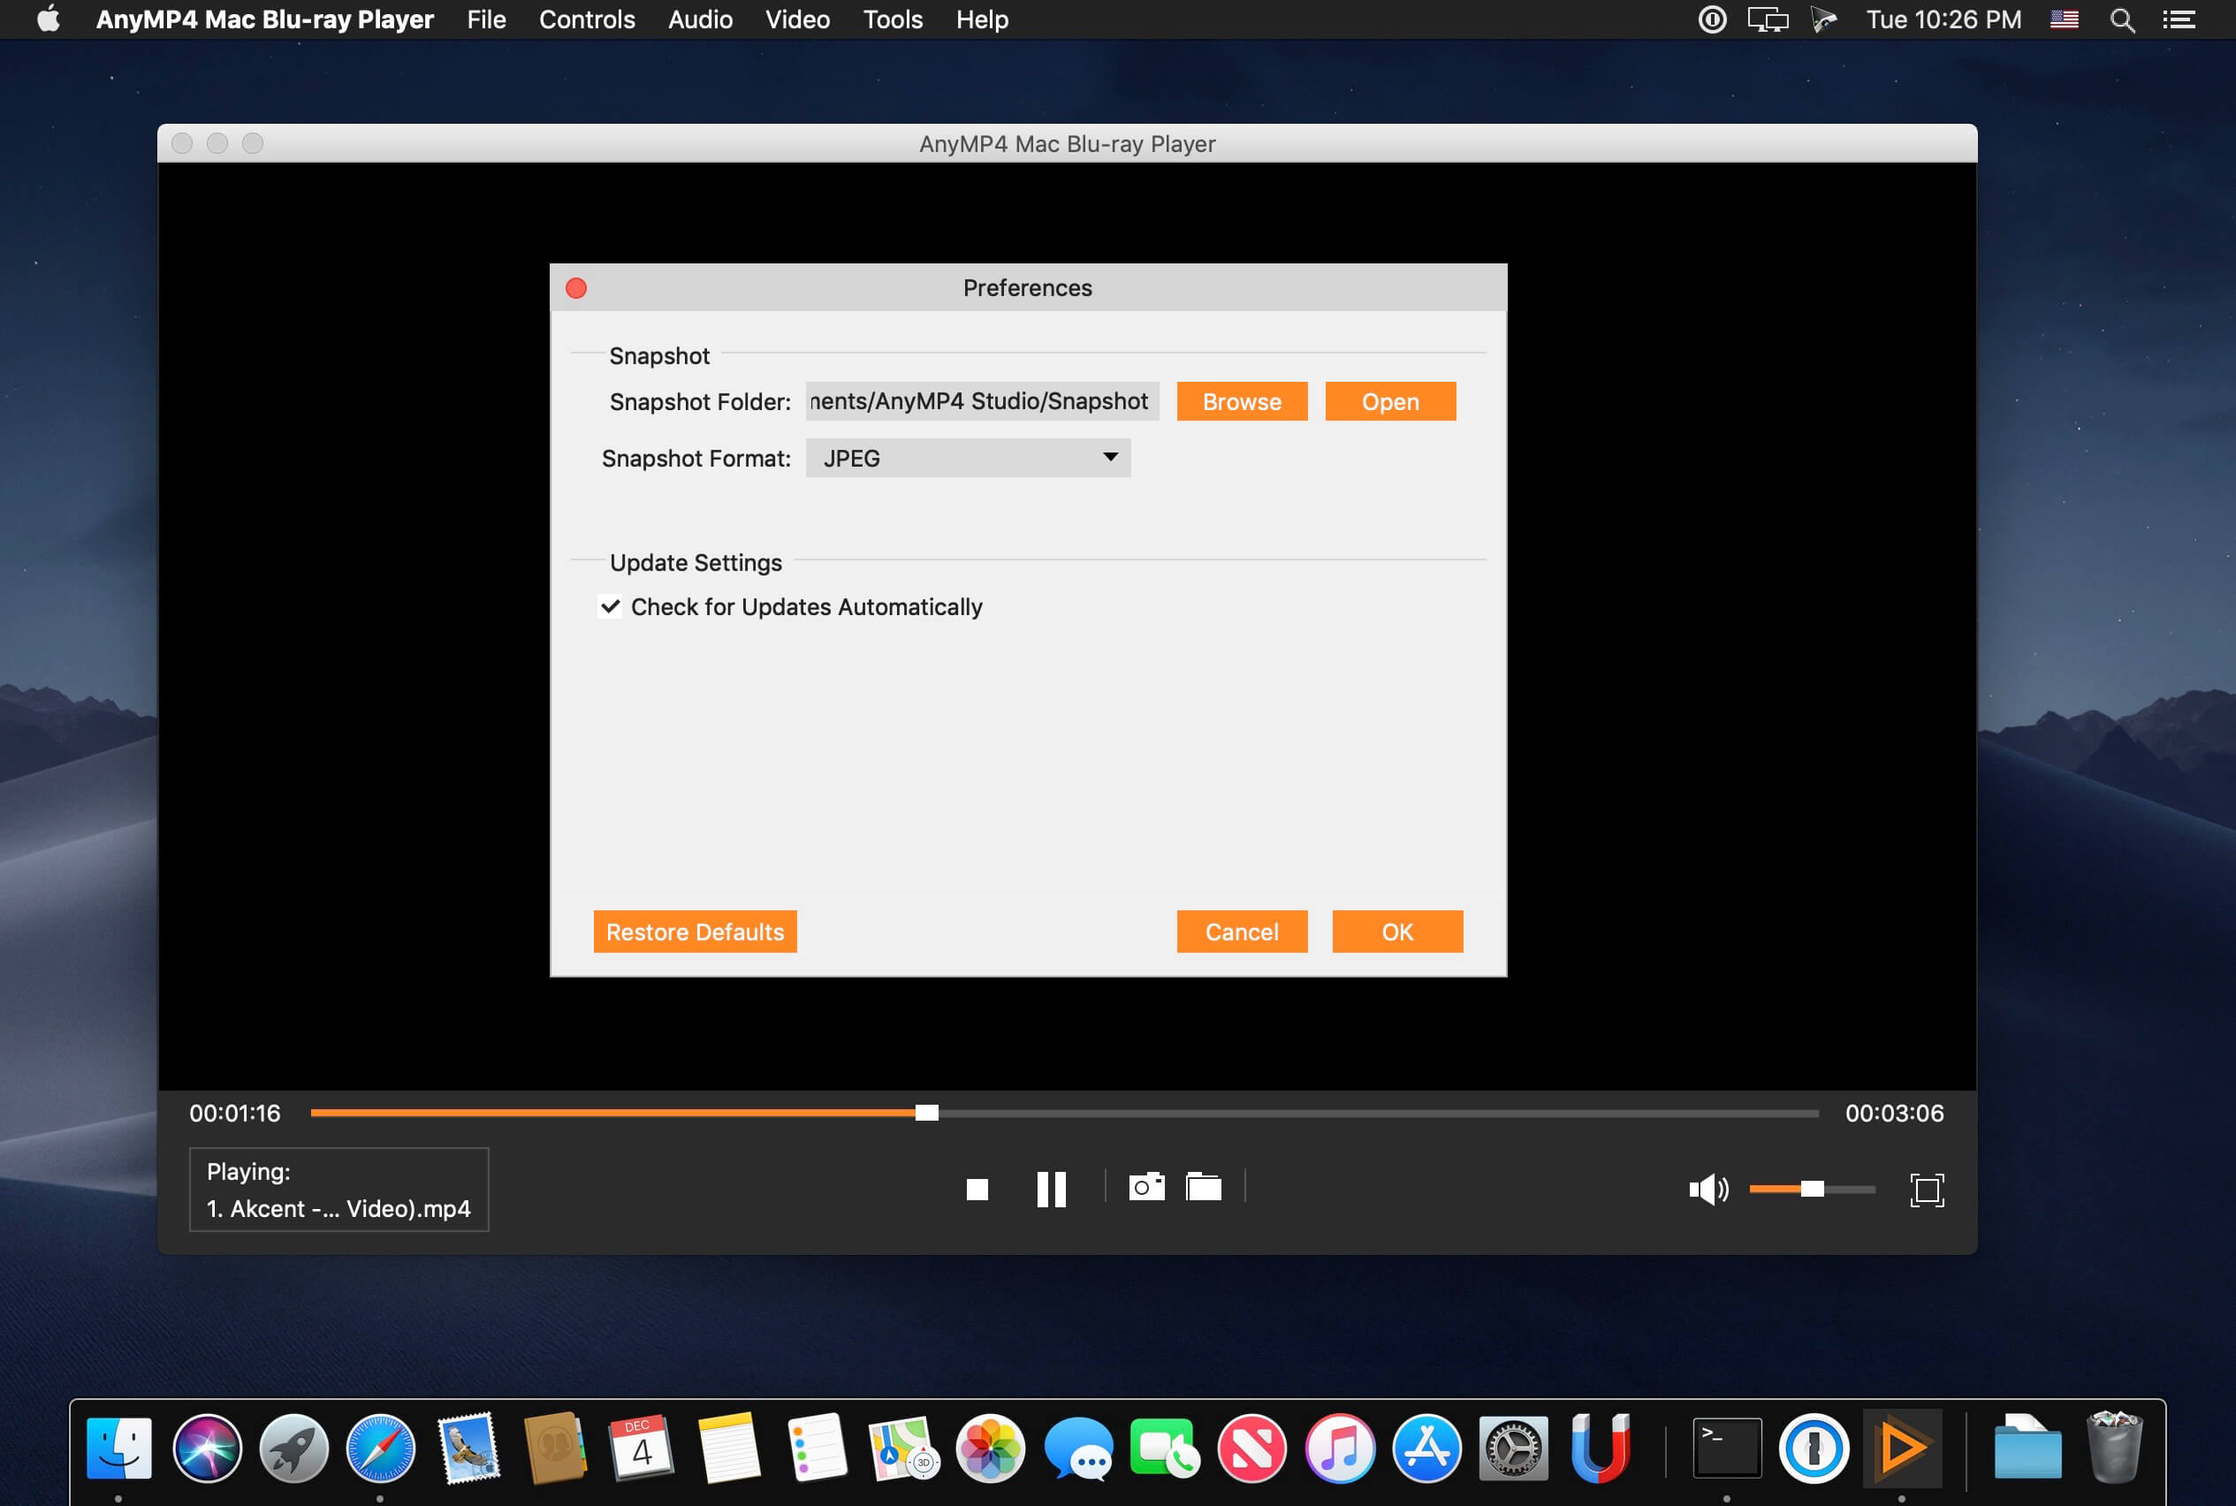
Task: Open the Video menu
Action: [797, 20]
